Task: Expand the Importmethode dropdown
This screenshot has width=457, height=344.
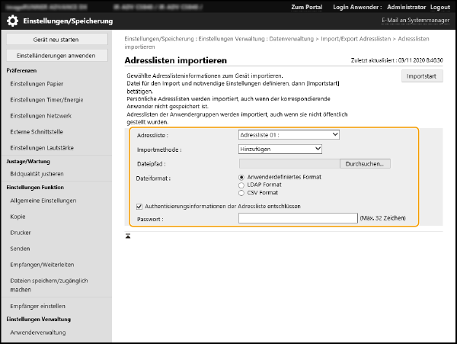Action: click(280, 149)
